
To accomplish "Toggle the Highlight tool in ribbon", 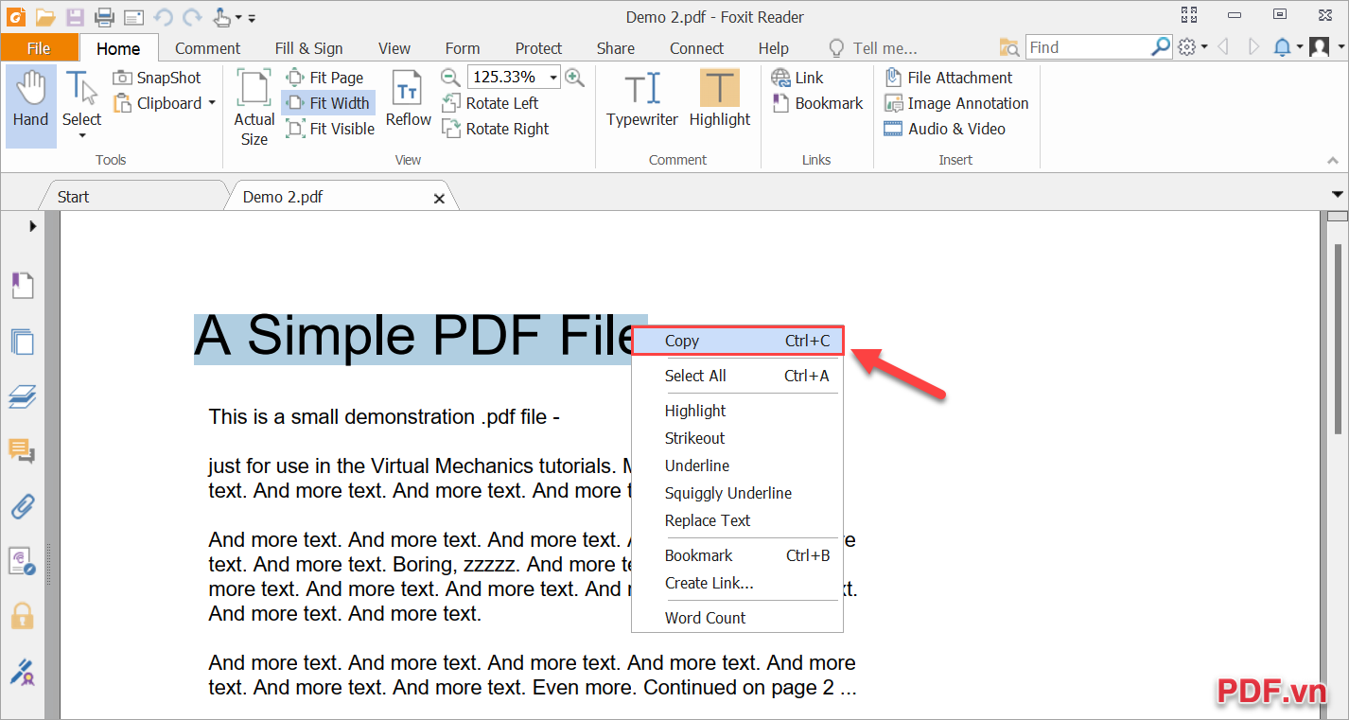I will tap(719, 98).
